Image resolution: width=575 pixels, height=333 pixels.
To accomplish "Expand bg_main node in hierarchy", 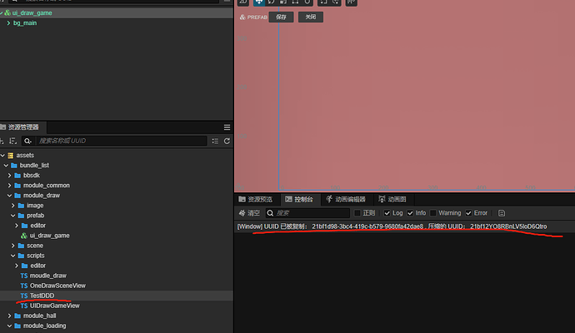I will pos(8,22).
